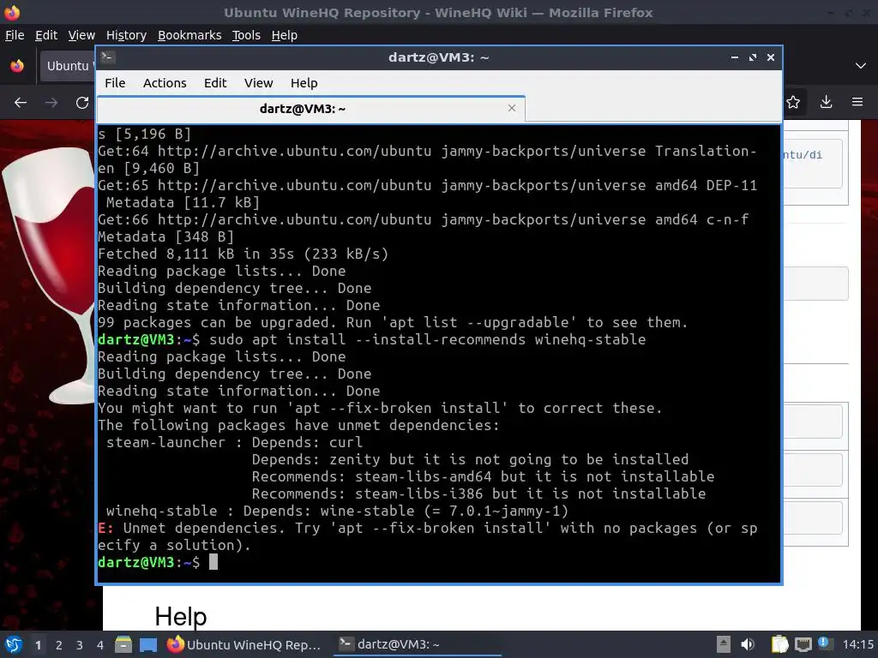
Task: Switch to workspace 3
Action: click(x=80, y=644)
